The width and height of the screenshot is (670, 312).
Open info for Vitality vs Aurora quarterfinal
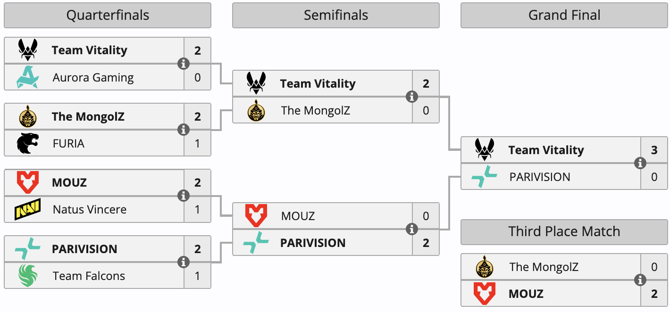(184, 64)
